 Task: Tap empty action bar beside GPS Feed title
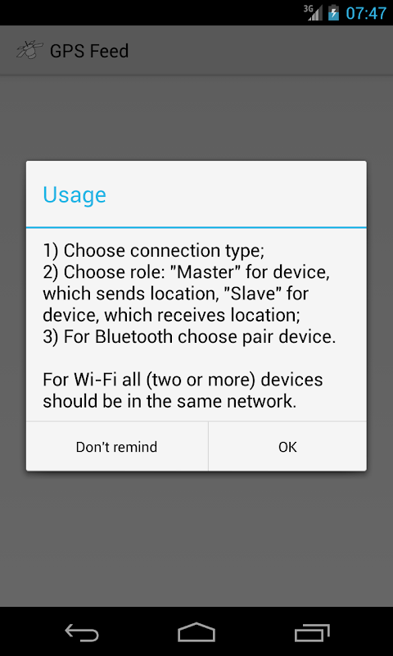pos(259,51)
